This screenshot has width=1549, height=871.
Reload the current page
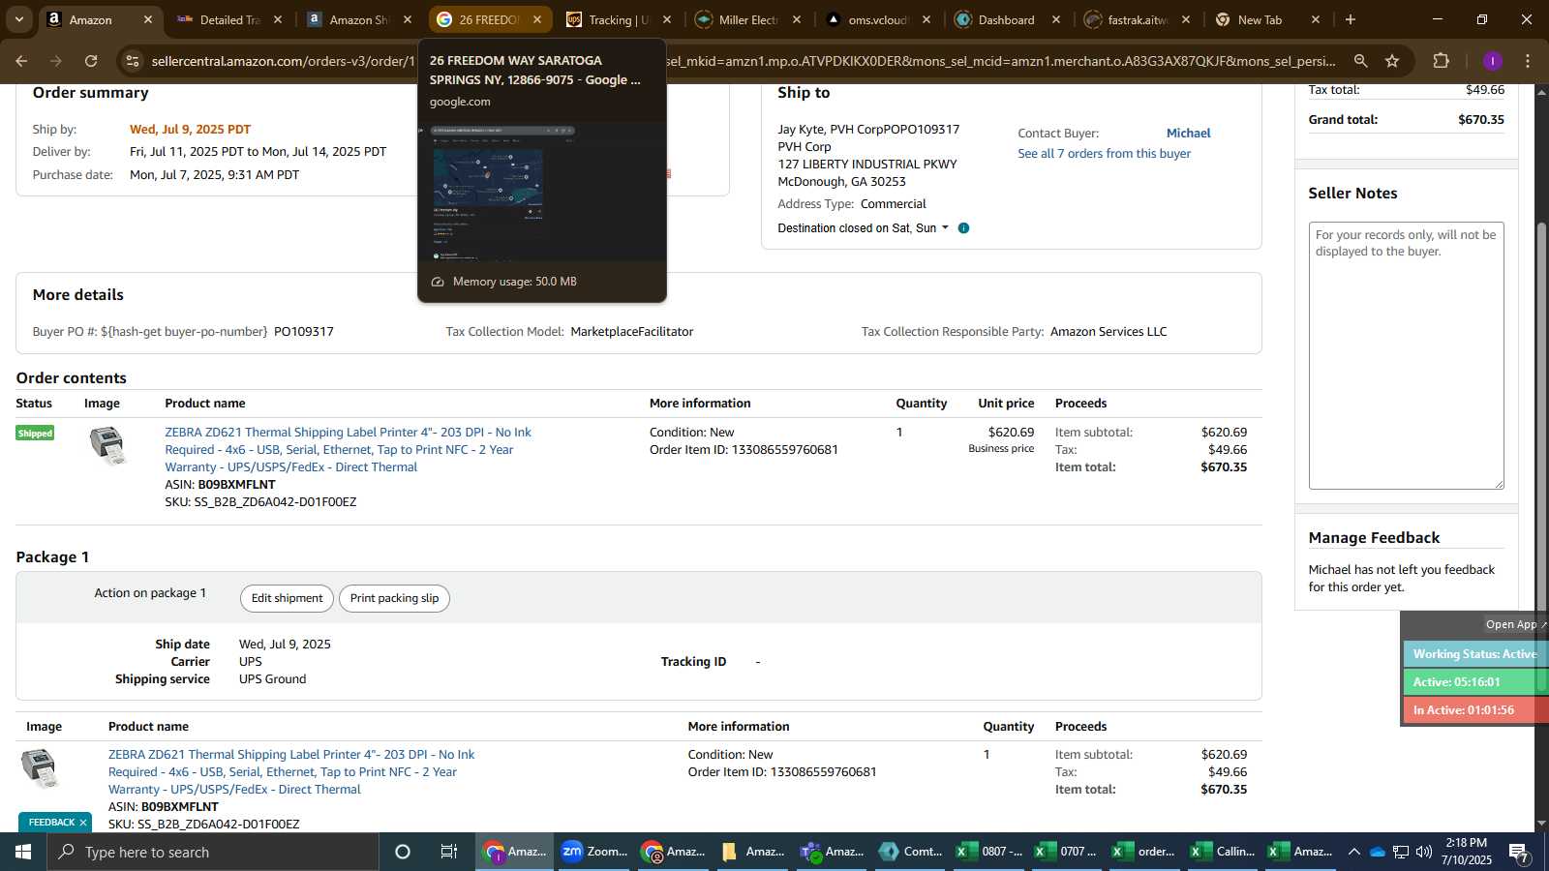[x=91, y=61]
